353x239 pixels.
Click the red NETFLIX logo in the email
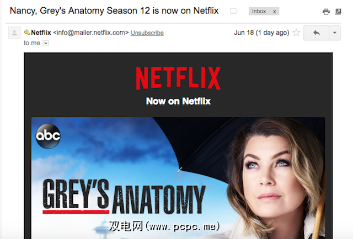pyautogui.click(x=178, y=78)
